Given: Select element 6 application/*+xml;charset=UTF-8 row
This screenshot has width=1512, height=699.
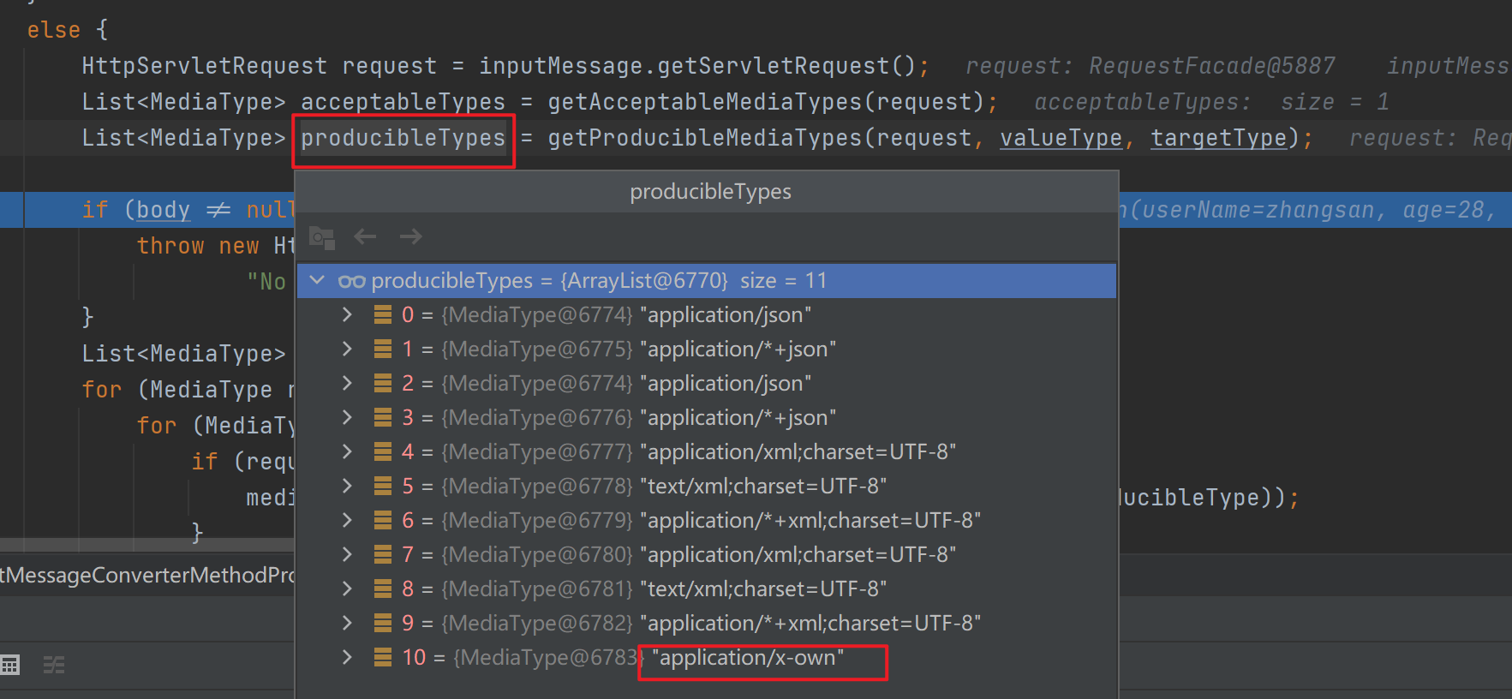Looking at the screenshot, I should (685, 521).
